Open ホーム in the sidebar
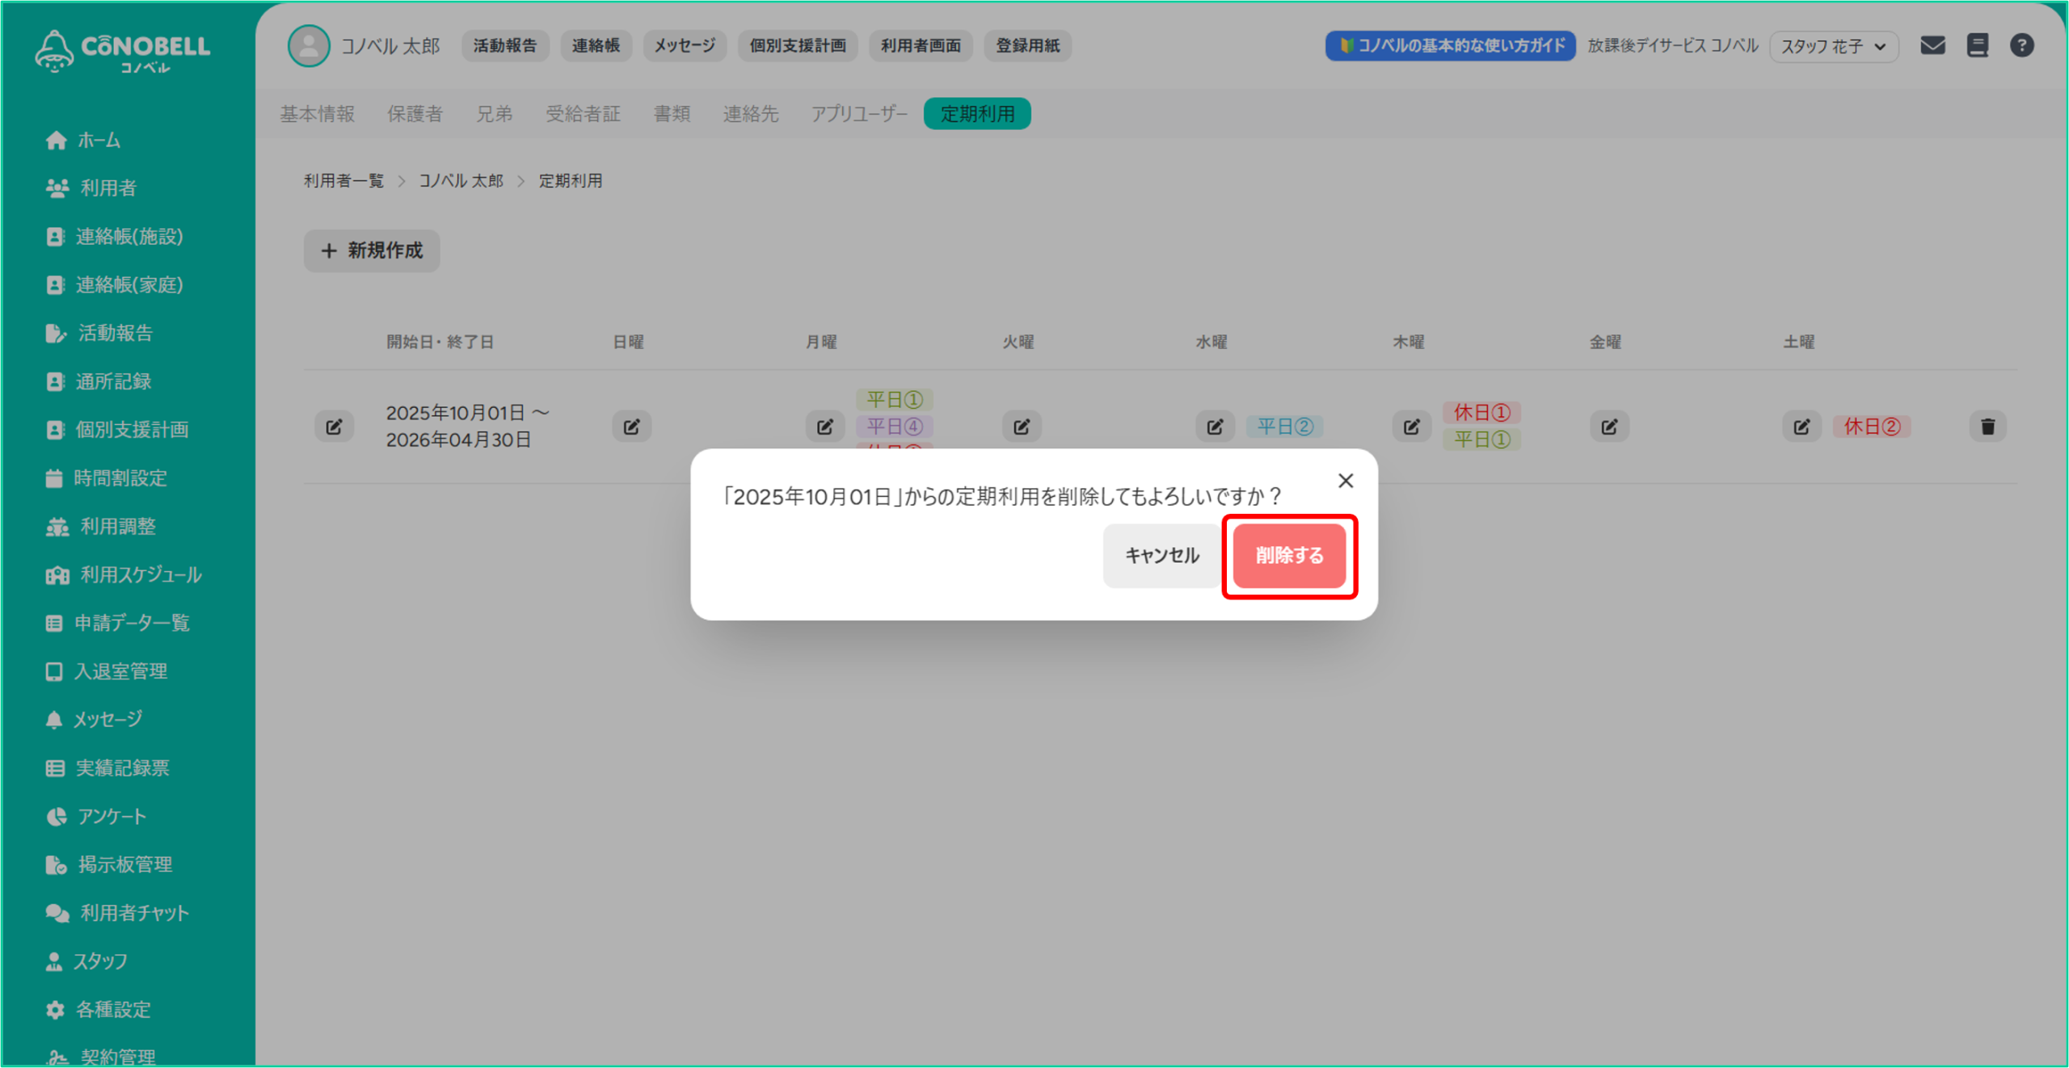Screen dimensions: 2069x1068 [98, 141]
